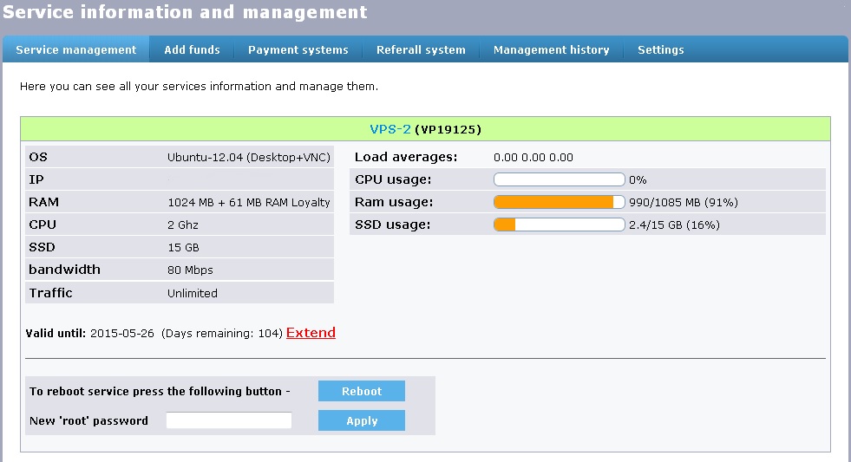Screen dimensions: 851x462
Task: Click the SSD usage progress bar
Action: tap(559, 224)
